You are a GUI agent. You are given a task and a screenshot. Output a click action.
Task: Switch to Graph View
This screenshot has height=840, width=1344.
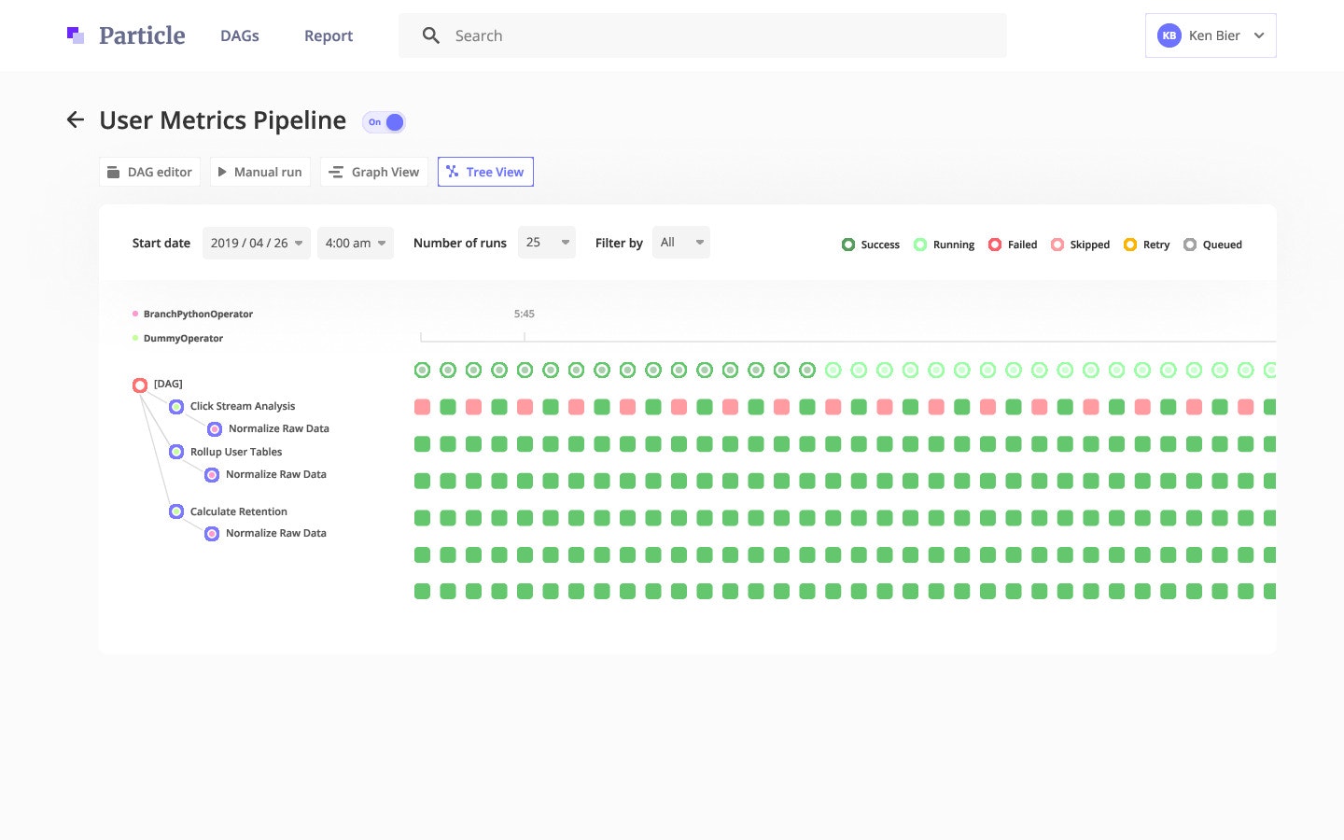tap(373, 172)
